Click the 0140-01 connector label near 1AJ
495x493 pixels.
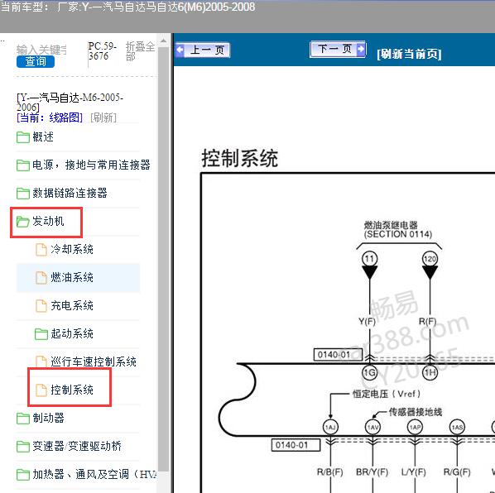click(x=296, y=445)
